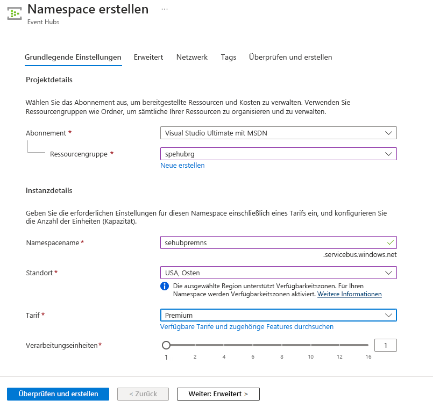Open the Abonnement dropdown

tap(278, 133)
